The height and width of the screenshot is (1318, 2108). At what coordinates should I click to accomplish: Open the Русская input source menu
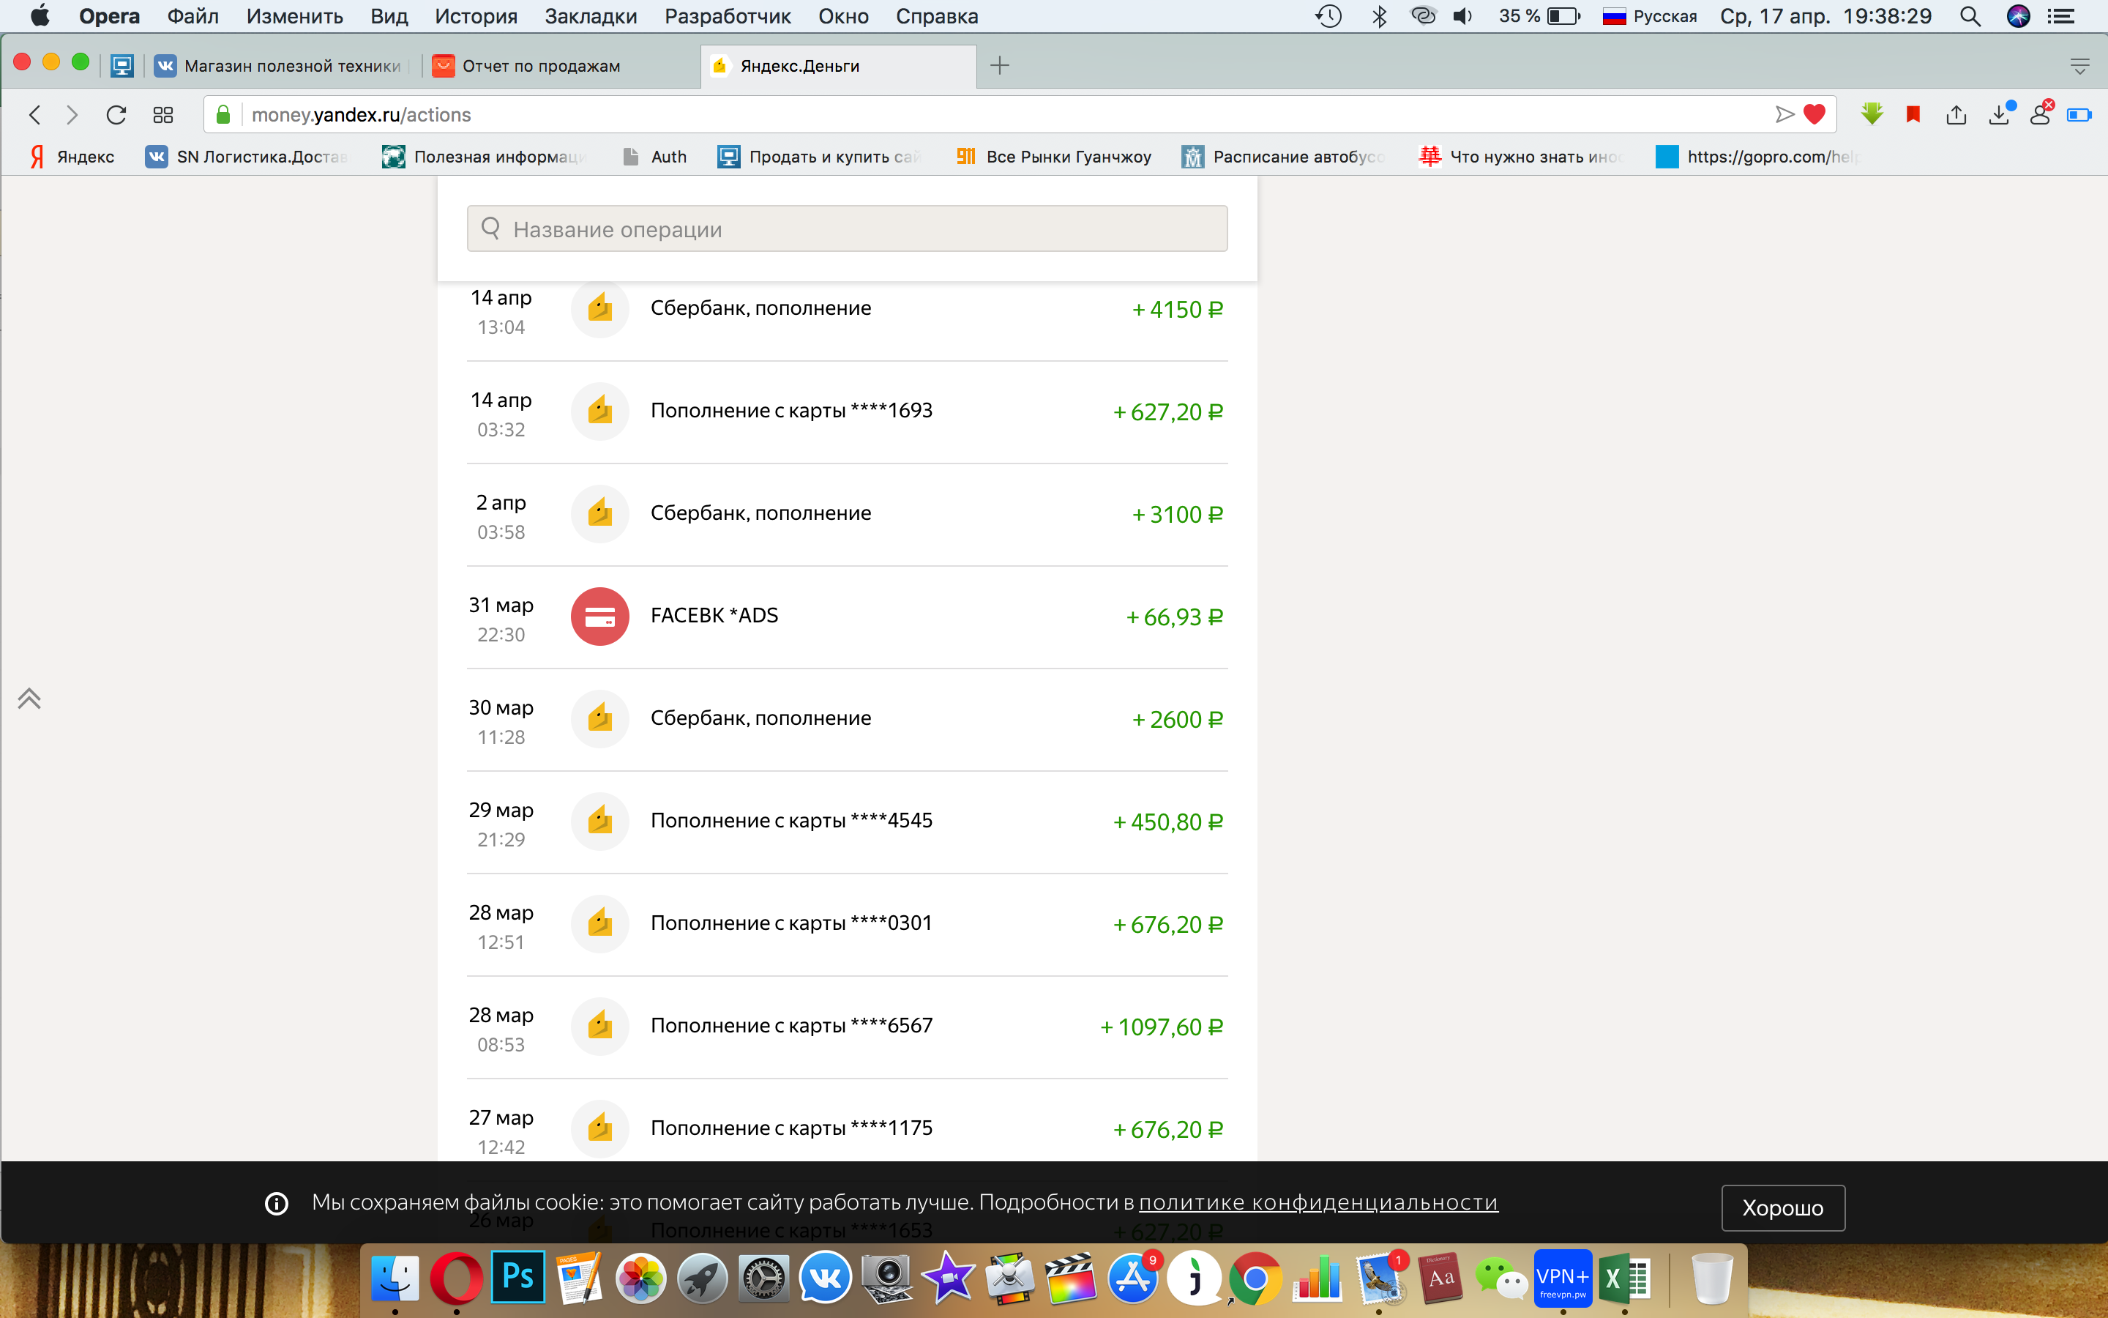click(x=1650, y=17)
